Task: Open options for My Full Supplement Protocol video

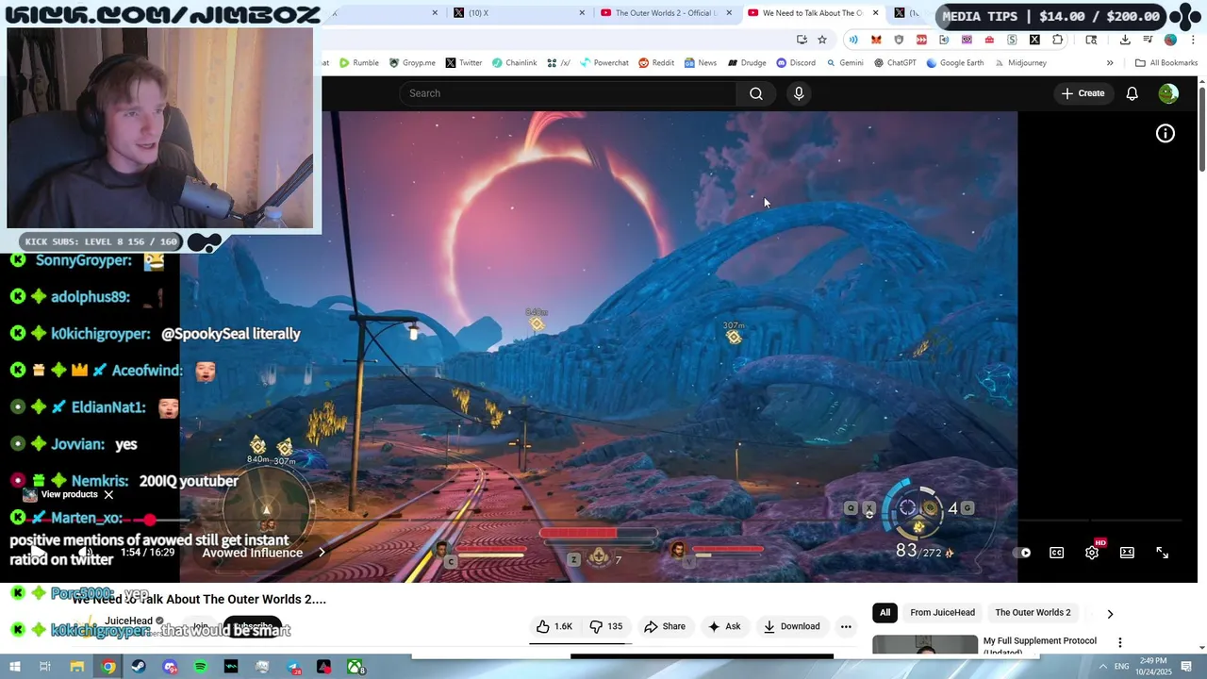Action: tap(1120, 642)
